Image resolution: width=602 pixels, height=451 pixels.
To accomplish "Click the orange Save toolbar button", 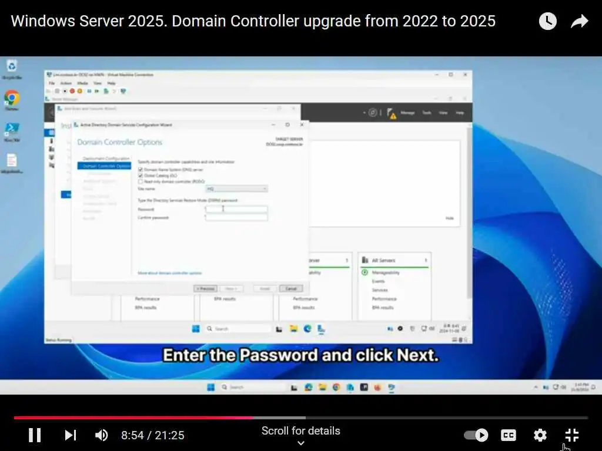I will [79, 91].
